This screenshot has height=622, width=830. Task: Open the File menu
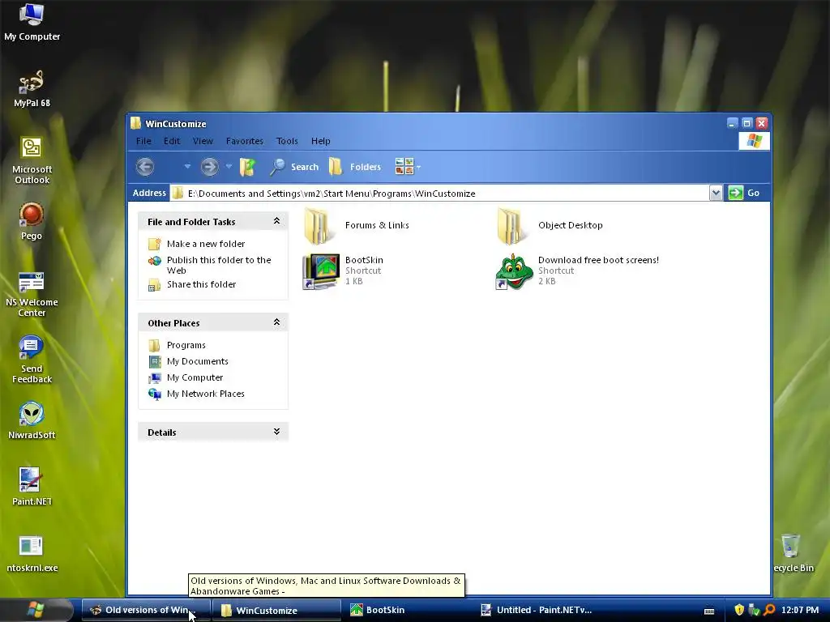[x=143, y=141]
